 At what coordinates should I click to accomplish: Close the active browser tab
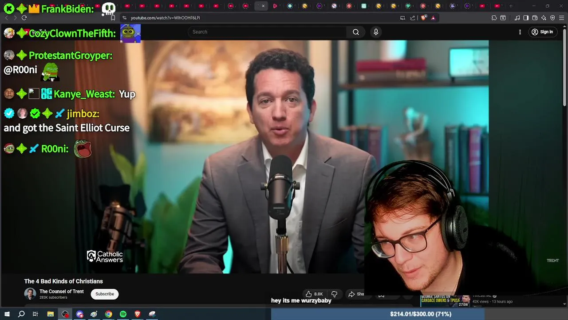click(x=263, y=6)
